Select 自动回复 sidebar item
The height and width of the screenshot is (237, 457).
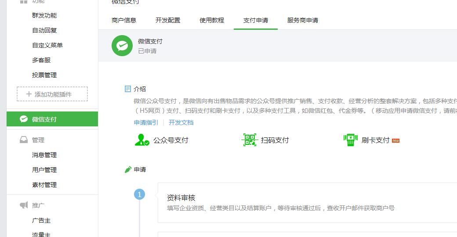point(44,30)
